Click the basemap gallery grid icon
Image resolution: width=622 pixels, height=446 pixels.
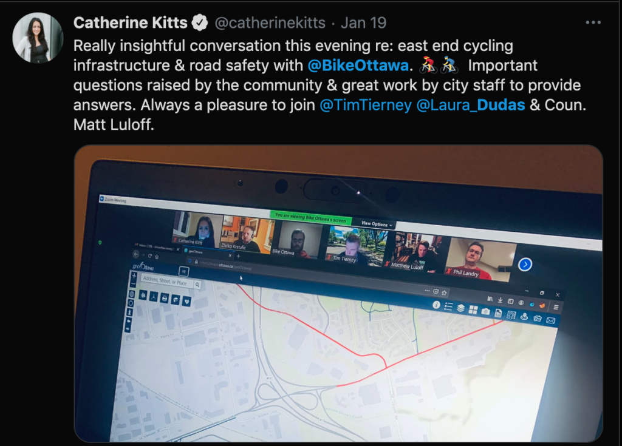pos(473,309)
